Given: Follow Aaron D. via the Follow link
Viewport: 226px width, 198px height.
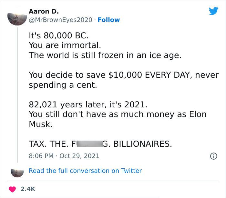Looking at the screenshot, I should pos(109,20).
